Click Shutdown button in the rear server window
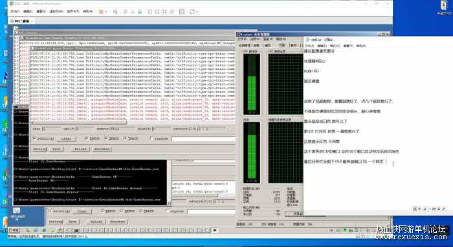 point(118,222)
